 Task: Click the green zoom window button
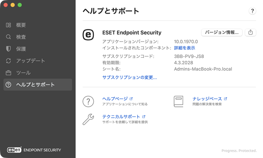(x=20, y=5)
